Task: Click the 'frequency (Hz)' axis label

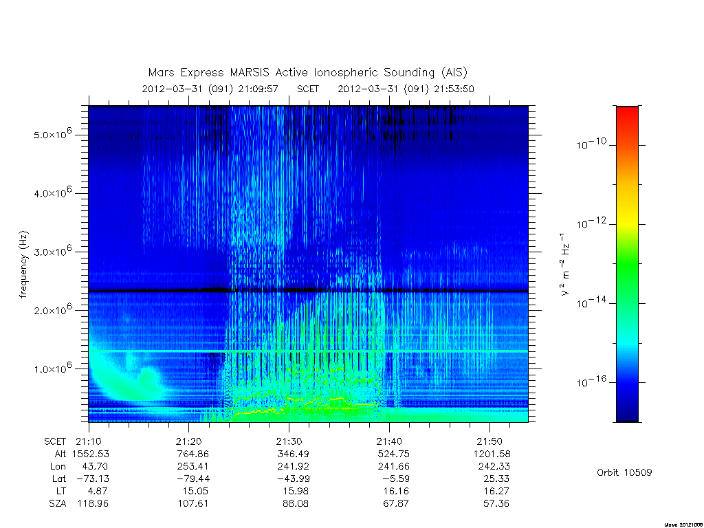Action: tap(24, 265)
